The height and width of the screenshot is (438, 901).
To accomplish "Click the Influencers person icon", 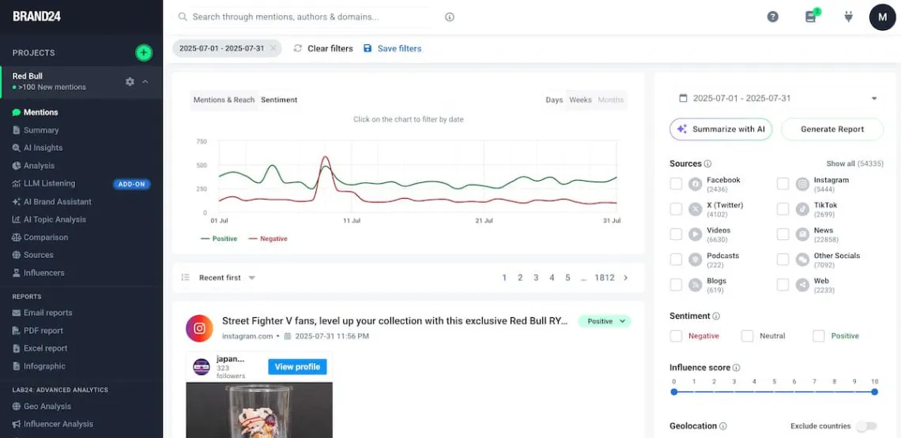I will coord(16,273).
